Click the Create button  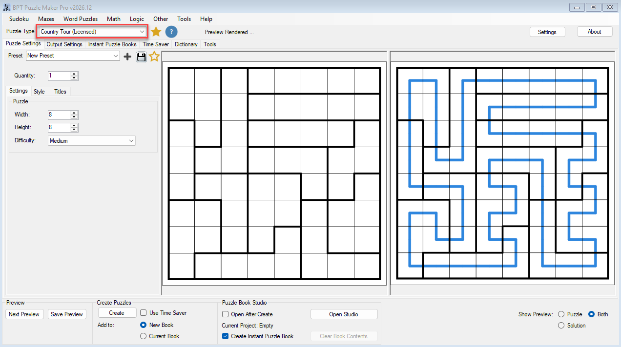tap(117, 313)
